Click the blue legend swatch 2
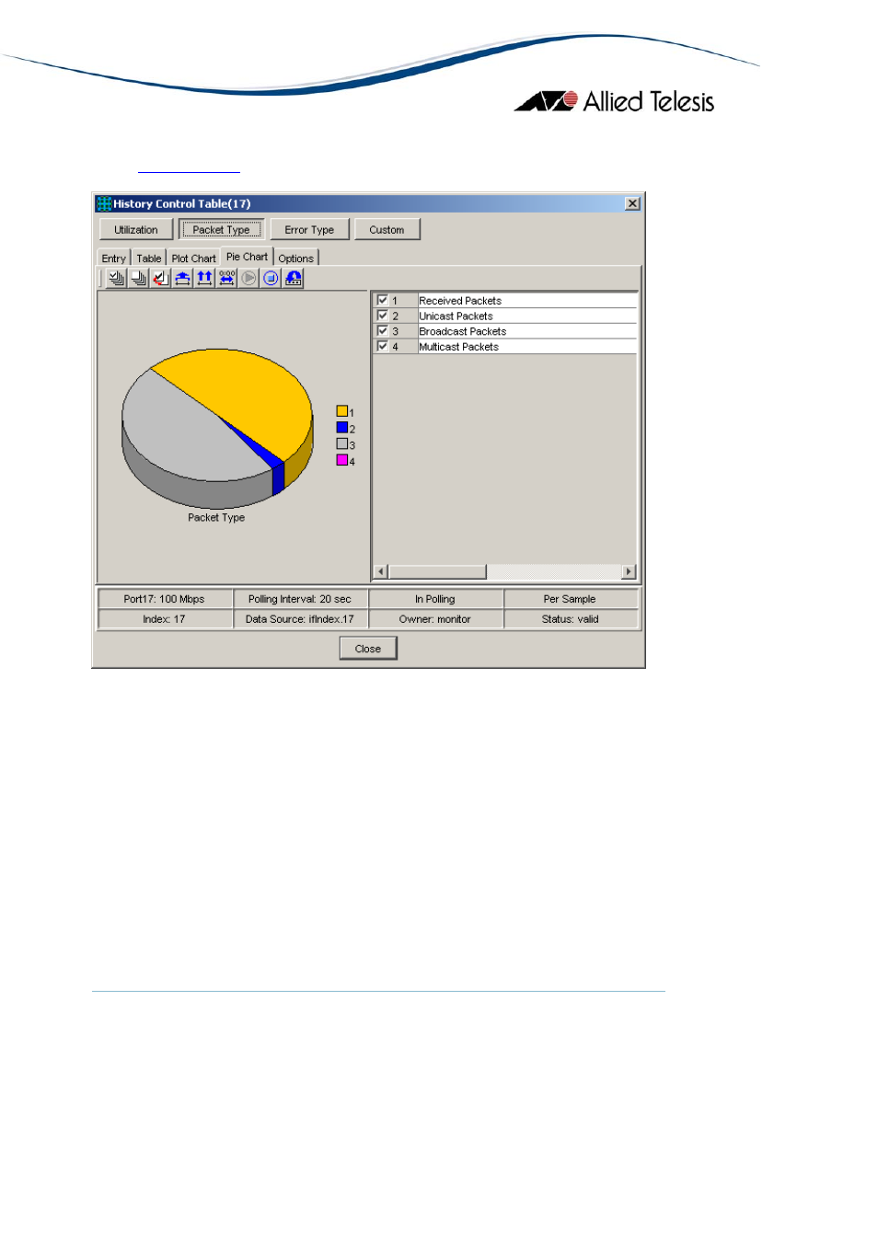The width and height of the screenshot is (878, 1242). tap(341, 428)
